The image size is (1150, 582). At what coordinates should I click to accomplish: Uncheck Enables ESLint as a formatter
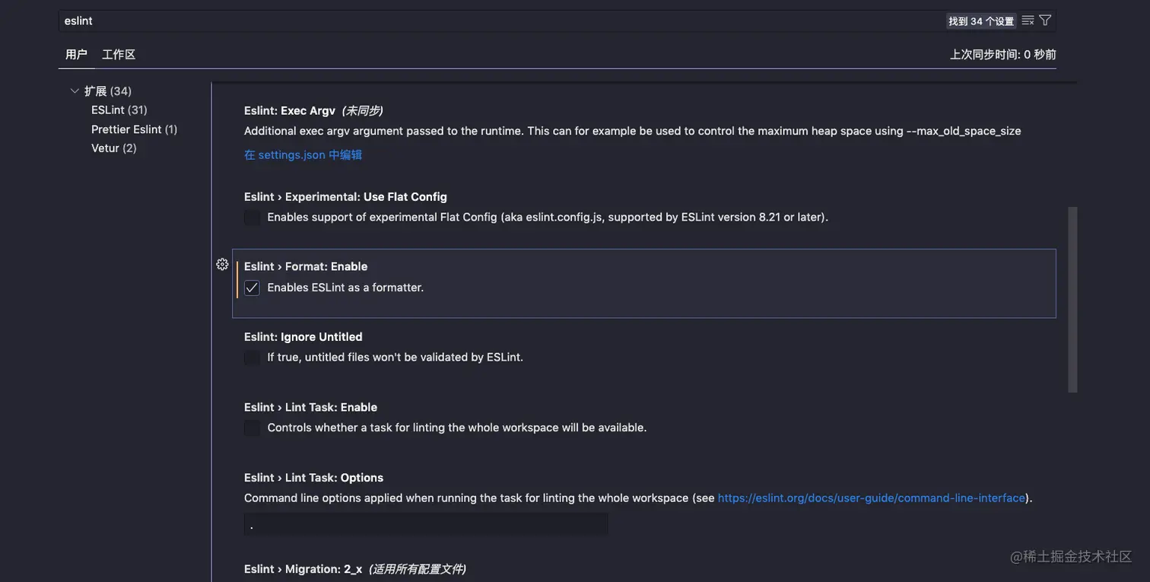pyautogui.click(x=252, y=286)
